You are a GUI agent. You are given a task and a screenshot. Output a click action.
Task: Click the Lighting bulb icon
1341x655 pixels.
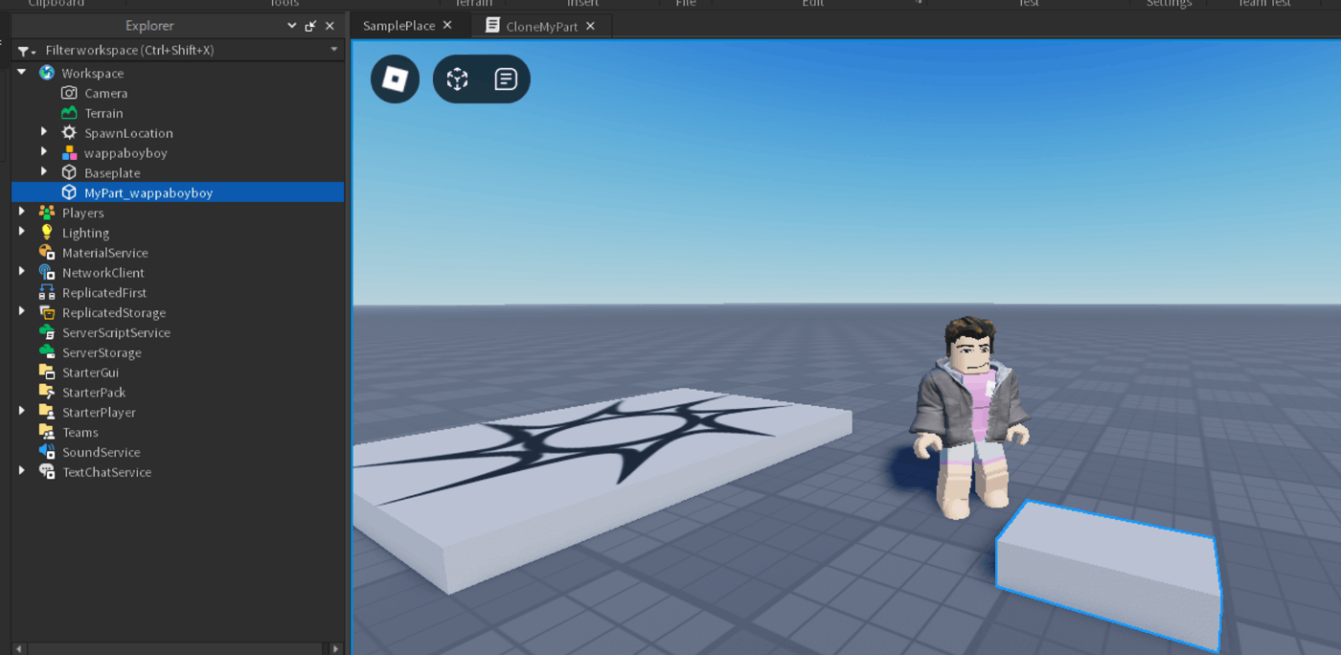[x=46, y=233]
